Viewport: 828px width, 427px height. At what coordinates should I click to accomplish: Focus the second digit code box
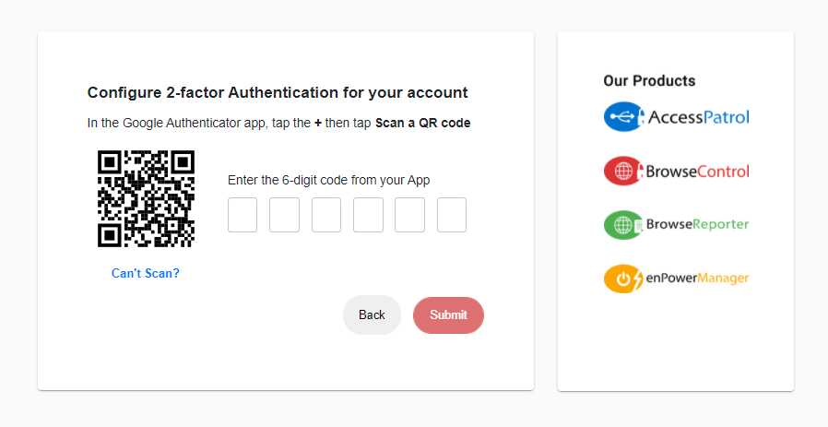pyautogui.click(x=284, y=215)
